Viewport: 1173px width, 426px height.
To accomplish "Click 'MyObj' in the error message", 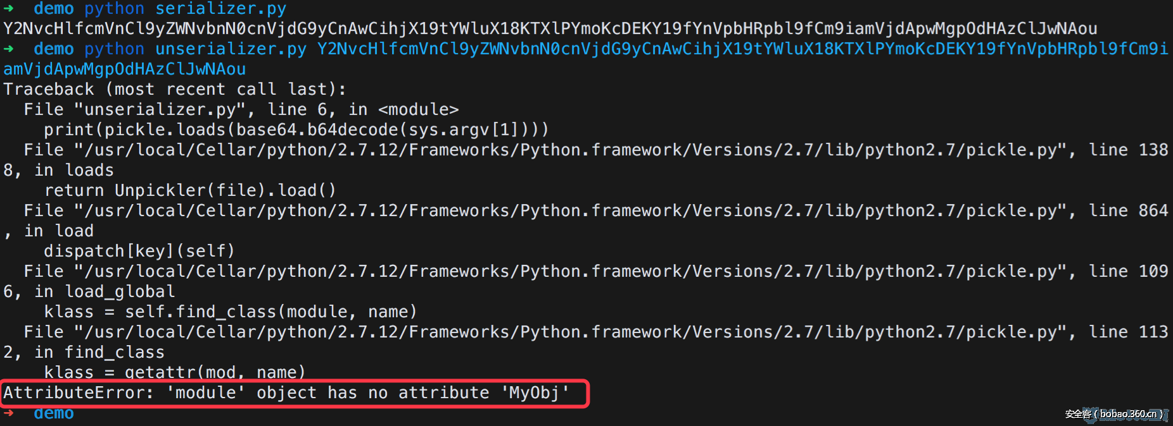I will click(535, 393).
